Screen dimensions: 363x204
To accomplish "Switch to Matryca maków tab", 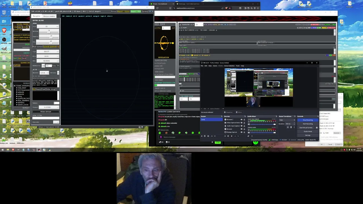I will 49,16.
